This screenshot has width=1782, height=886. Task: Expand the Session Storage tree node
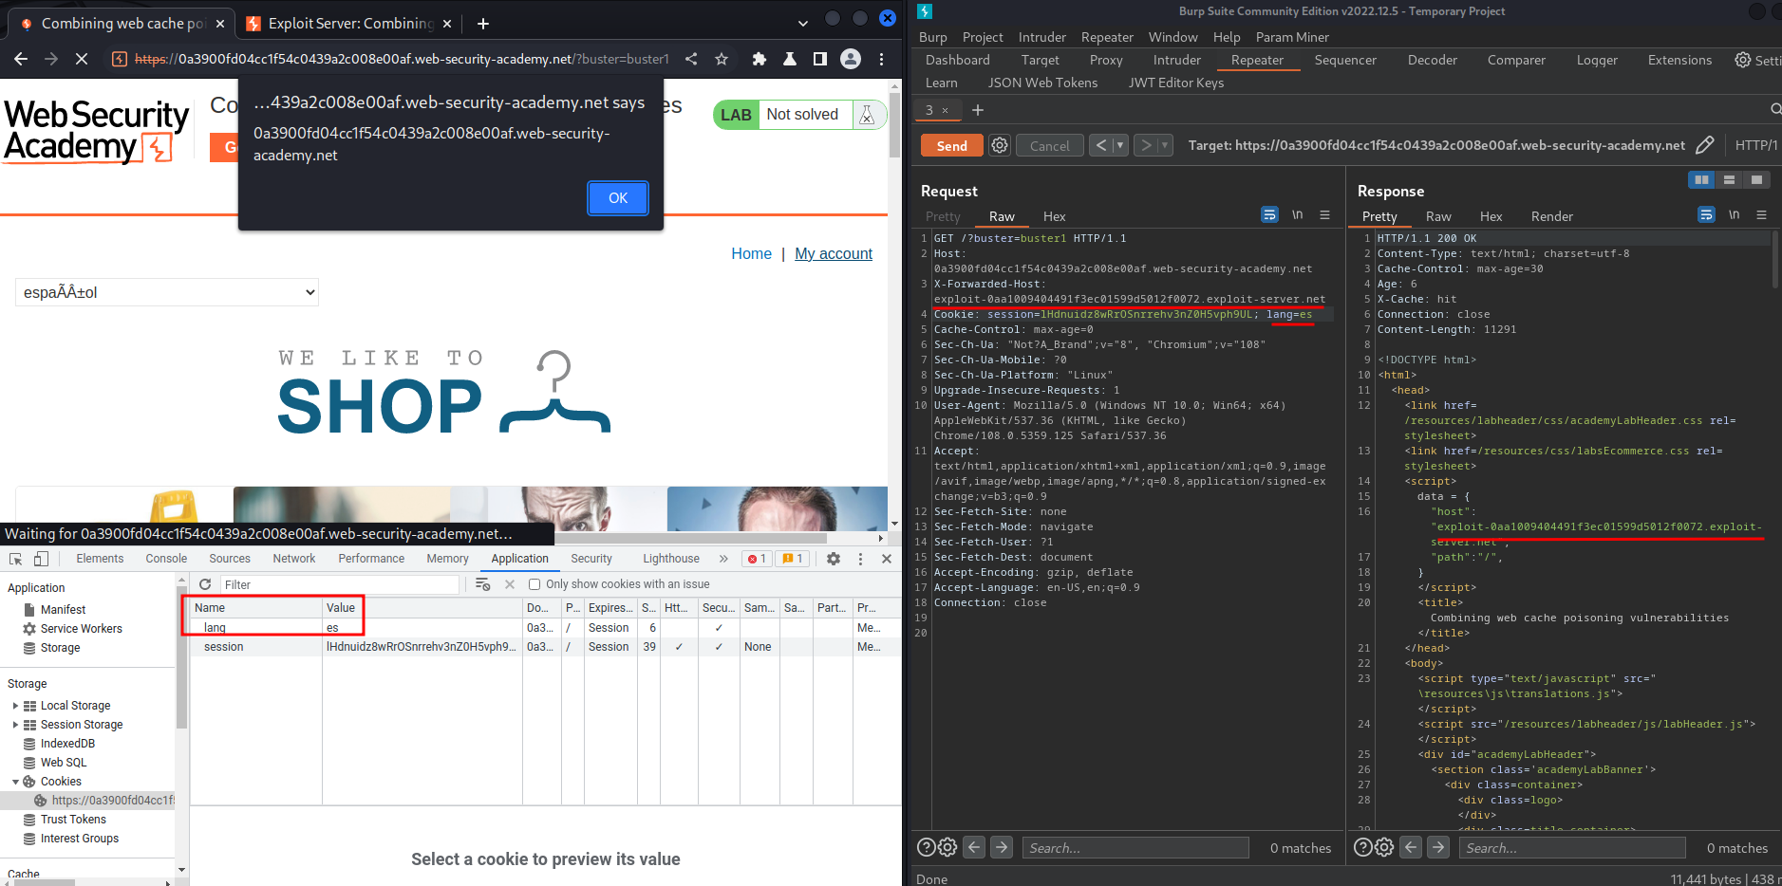pos(15,725)
